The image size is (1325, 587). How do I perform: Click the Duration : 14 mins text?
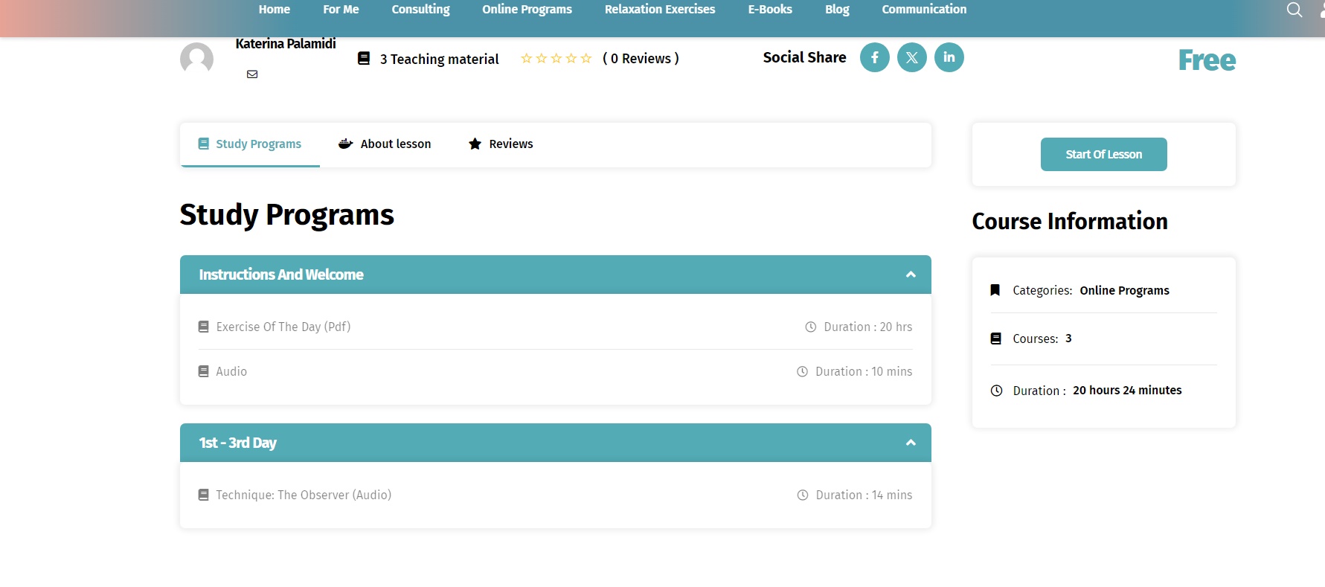tap(864, 495)
